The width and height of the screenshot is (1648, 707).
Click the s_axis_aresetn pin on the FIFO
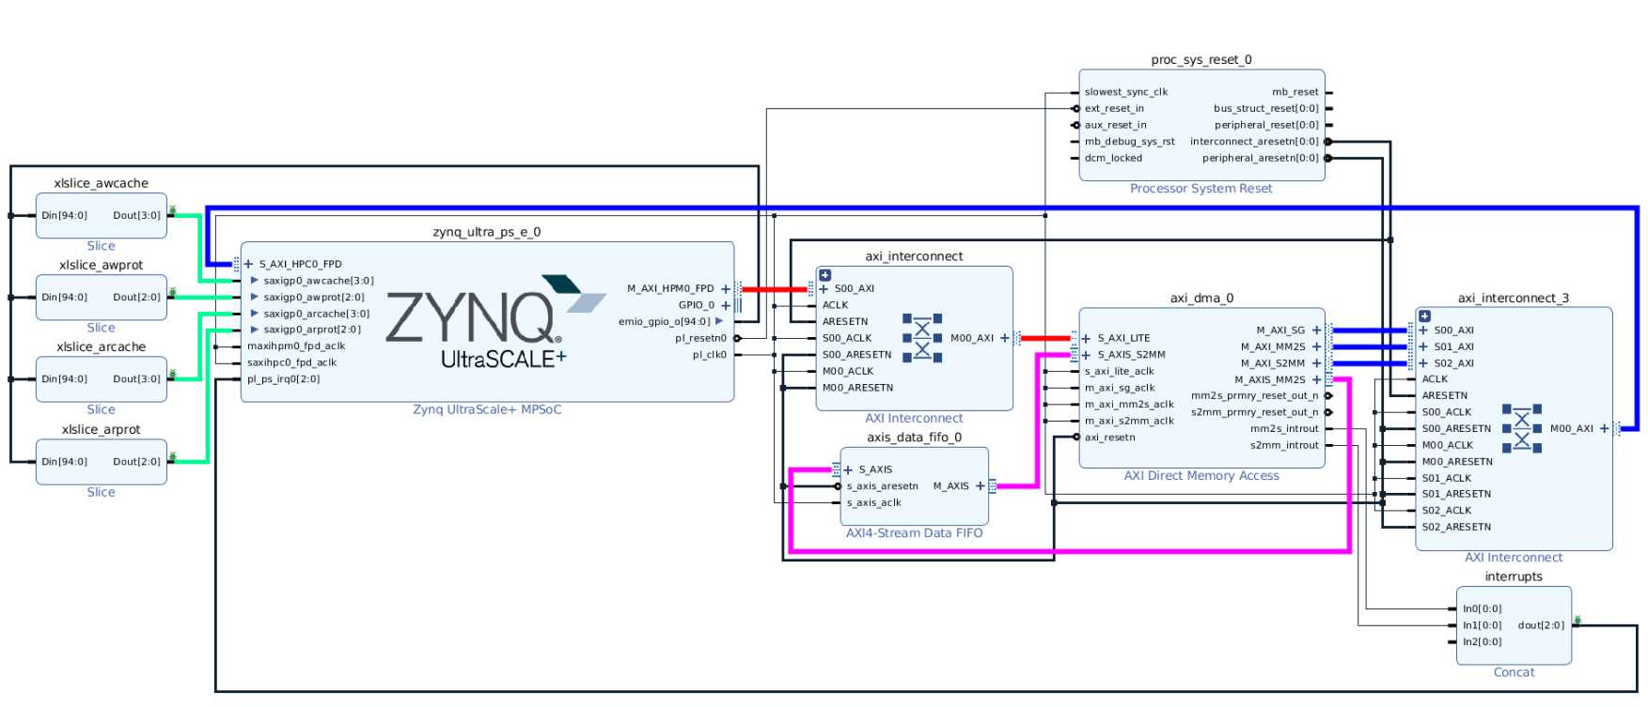coord(837,486)
